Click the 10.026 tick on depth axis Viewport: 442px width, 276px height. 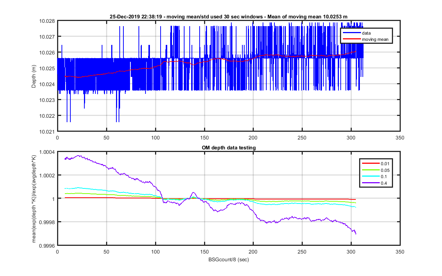tap(48, 53)
